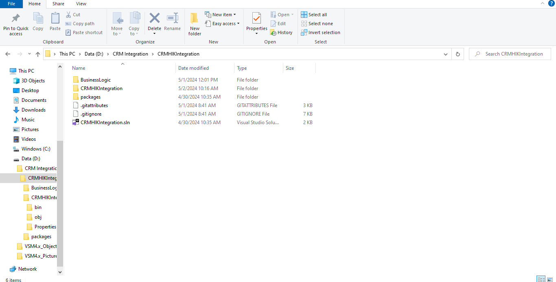This screenshot has width=556, height=282.
Task: Create a New folder
Action: (x=195, y=24)
